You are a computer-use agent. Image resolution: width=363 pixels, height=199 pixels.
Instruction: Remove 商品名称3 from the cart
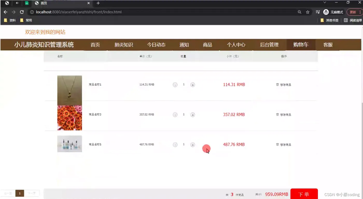[284, 115]
